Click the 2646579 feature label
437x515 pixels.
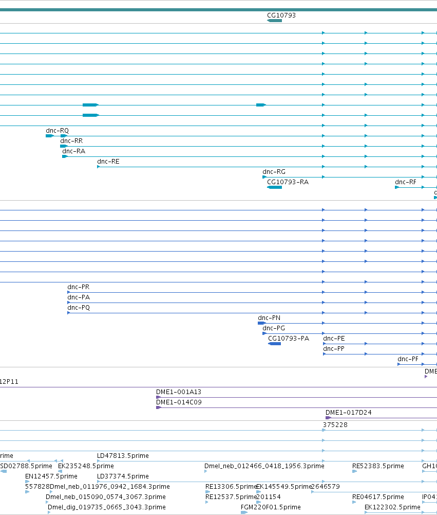(x=326, y=486)
